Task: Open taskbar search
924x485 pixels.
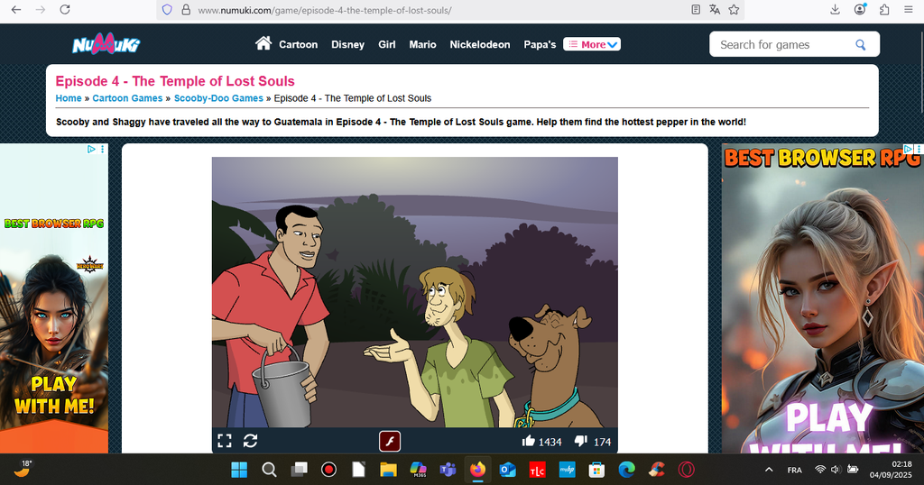Action: (x=269, y=470)
